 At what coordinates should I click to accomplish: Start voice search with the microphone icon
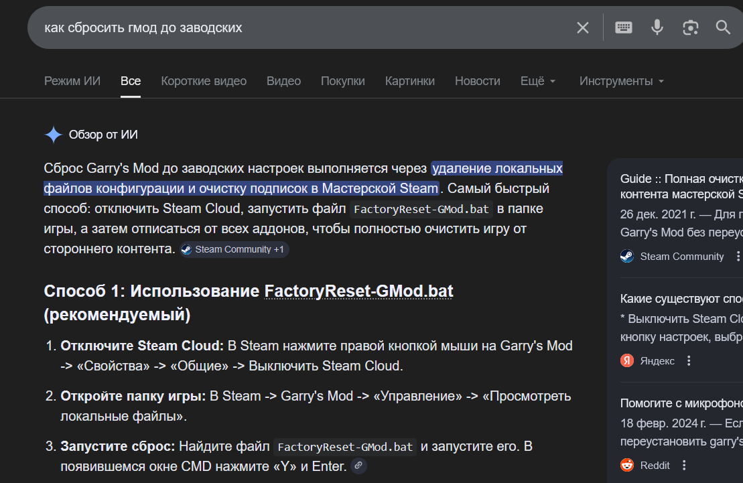(x=657, y=27)
